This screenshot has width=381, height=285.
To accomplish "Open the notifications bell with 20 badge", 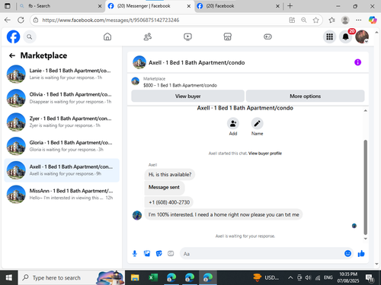I will [346, 37].
